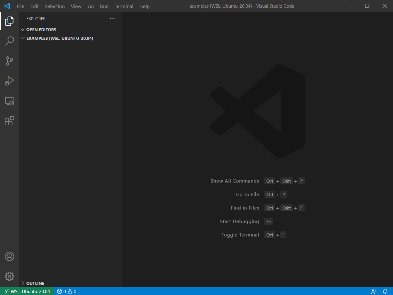The width and height of the screenshot is (393, 295).
Task: Open the Source Control view
Action: pos(9,61)
